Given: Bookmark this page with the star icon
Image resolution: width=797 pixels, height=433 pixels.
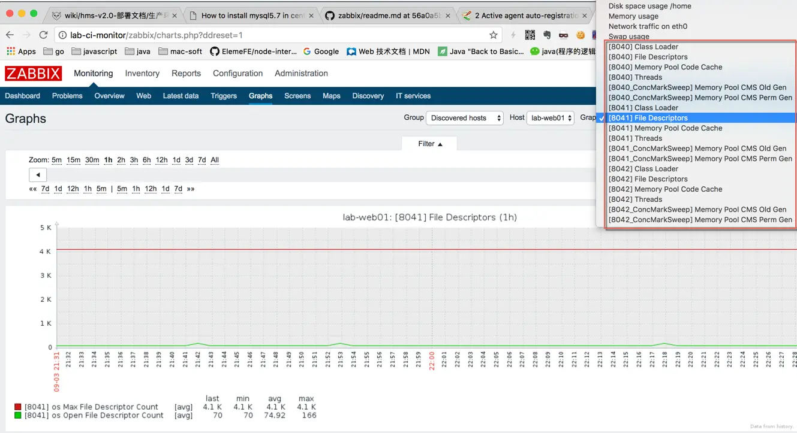Looking at the screenshot, I should click(x=493, y=35).
